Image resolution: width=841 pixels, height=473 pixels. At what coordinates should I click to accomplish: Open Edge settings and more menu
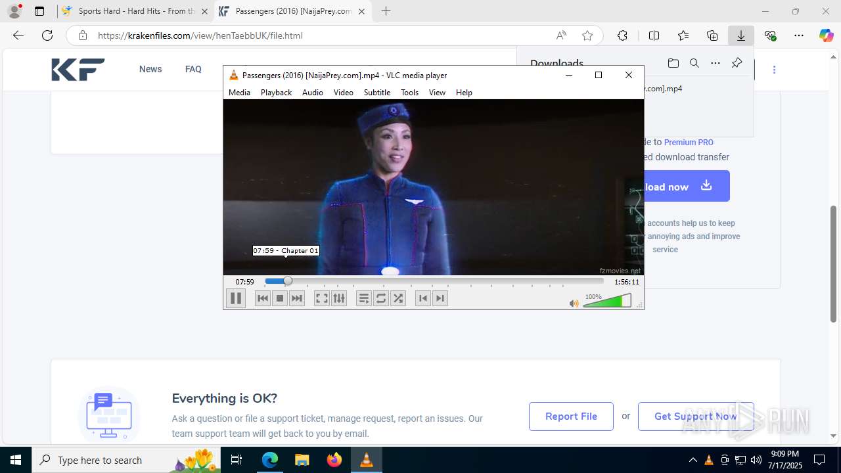pos(799,35)
